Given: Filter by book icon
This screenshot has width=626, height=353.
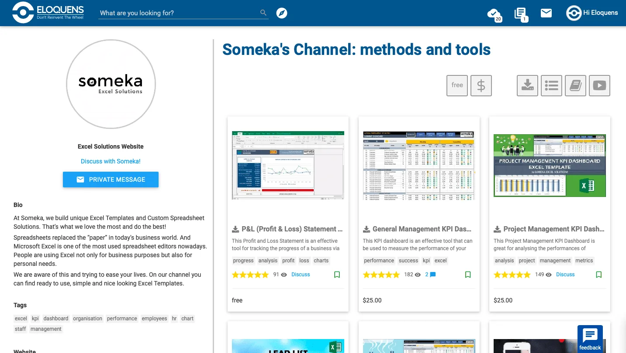Looking at the screenshot, I should click(x=575, y=85).
